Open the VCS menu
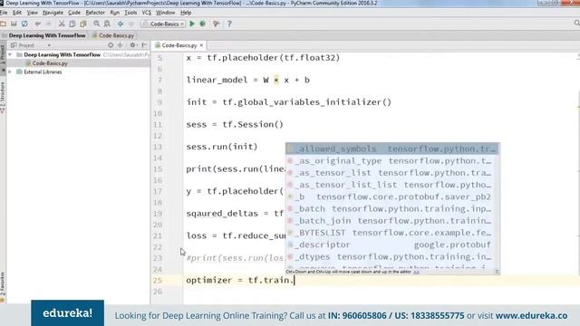The width and height of the screenshot is (580, 326). point(147,13)
